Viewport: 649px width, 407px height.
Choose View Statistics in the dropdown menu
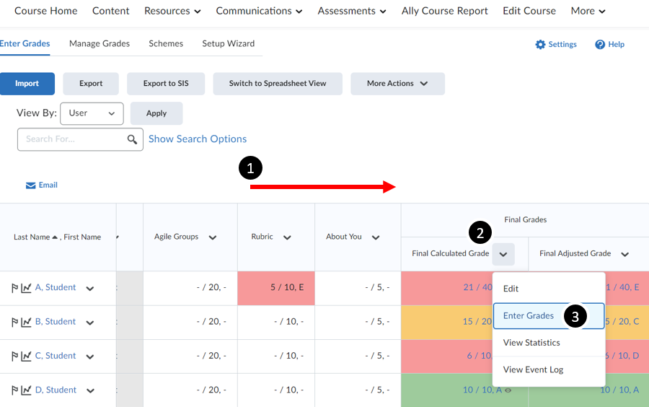coord(531,343)
